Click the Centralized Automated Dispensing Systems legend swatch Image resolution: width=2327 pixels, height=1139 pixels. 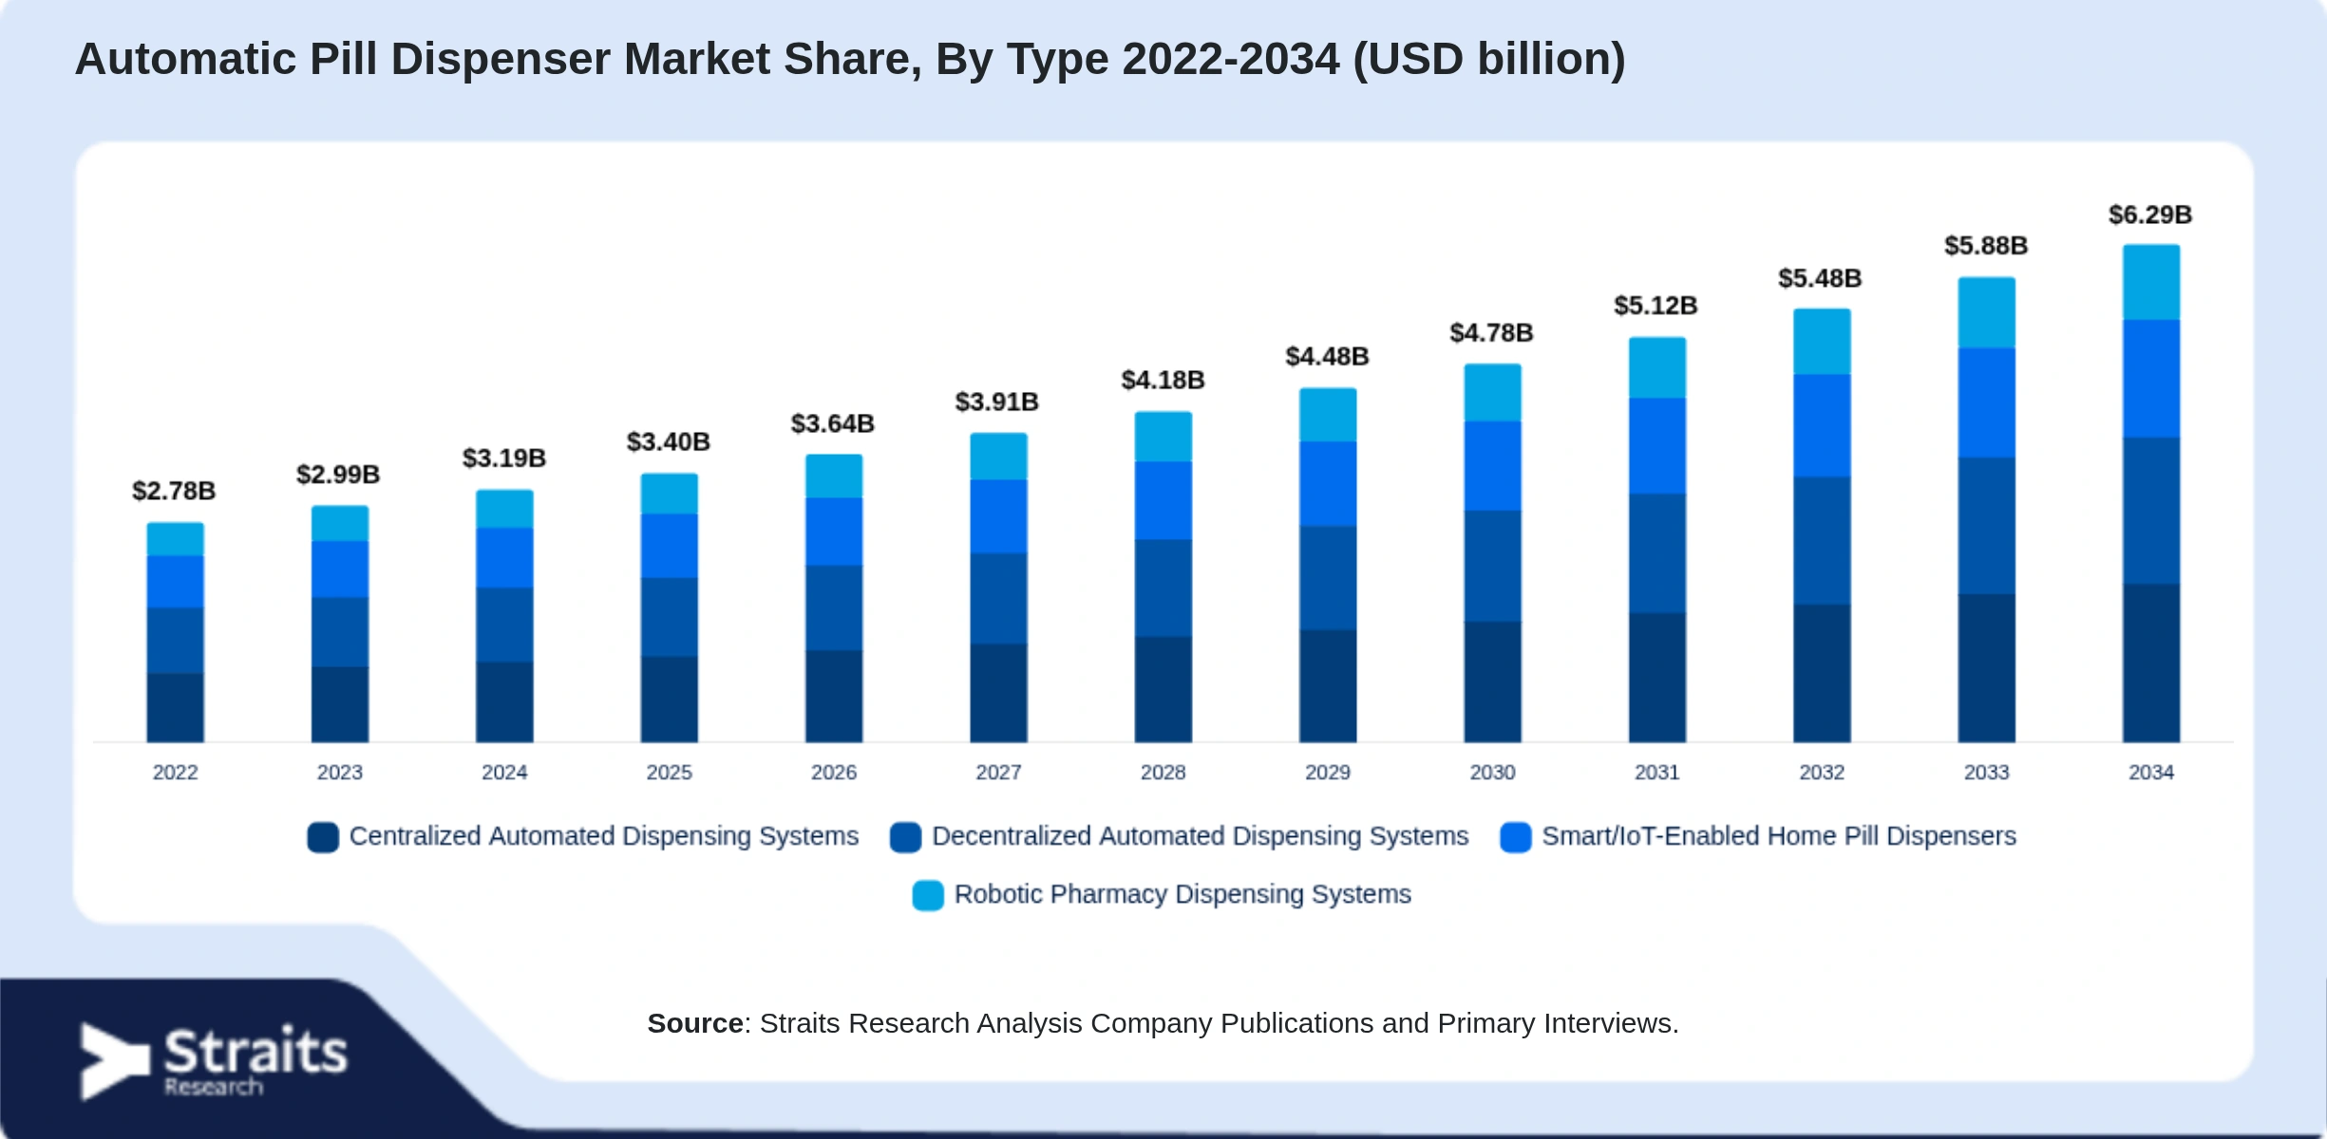323,837
